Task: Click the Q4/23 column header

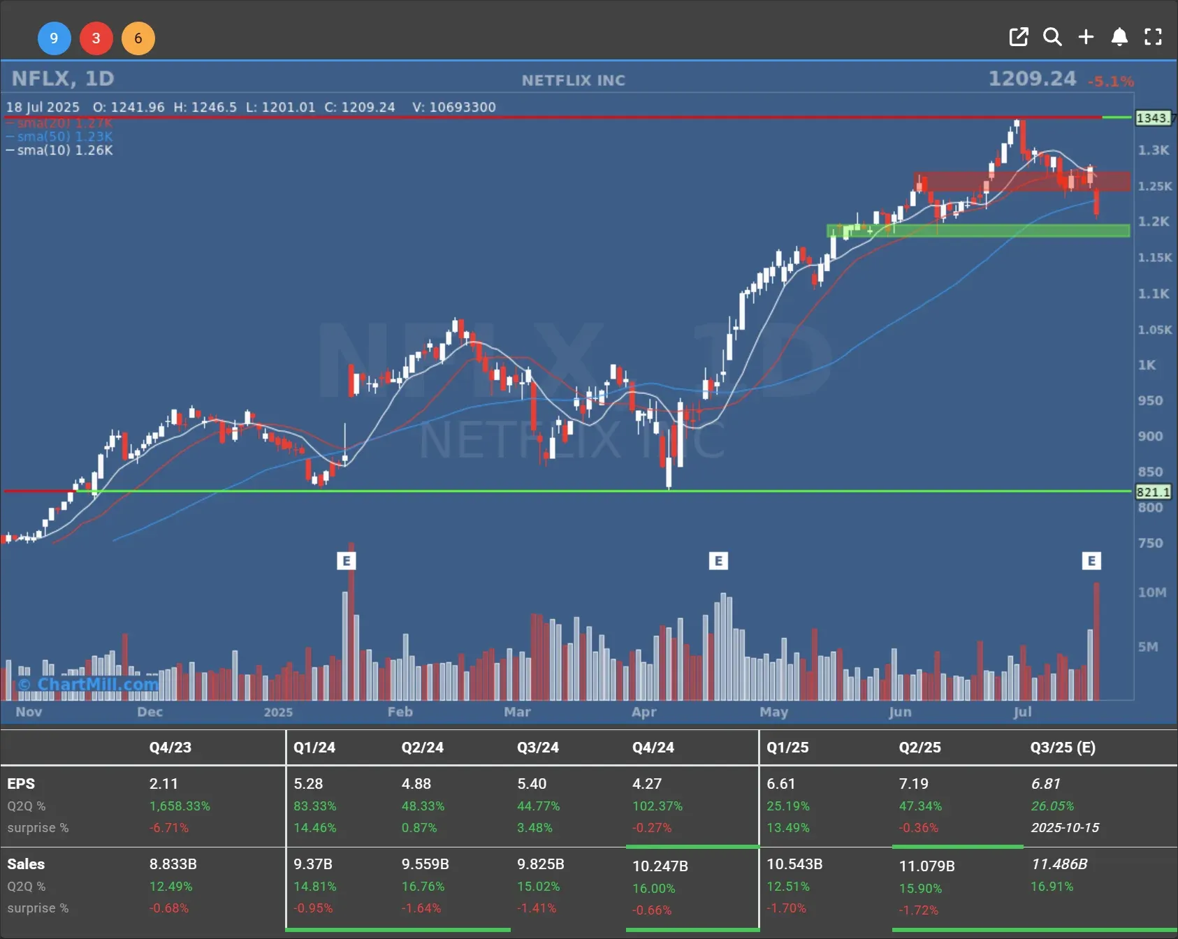Action: (x=170, y=747)
